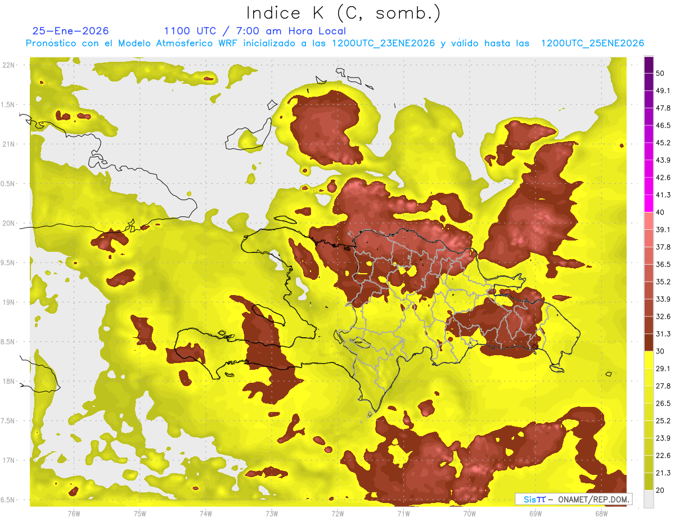Select the date label "25-Ene-2026"
Screen dimensions: 675x521
coord(70,31)
